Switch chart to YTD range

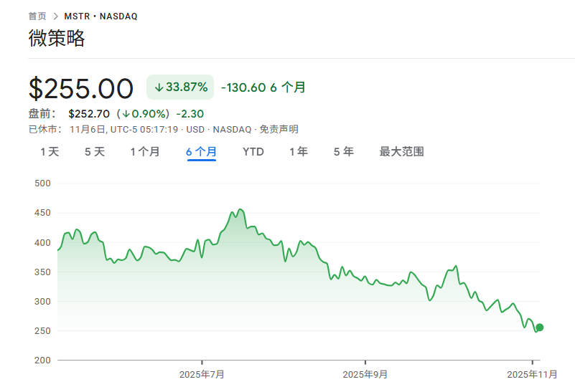coord(253,152)
